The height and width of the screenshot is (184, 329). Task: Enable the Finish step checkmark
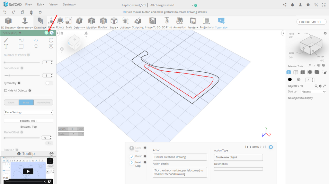pos(132,156)
